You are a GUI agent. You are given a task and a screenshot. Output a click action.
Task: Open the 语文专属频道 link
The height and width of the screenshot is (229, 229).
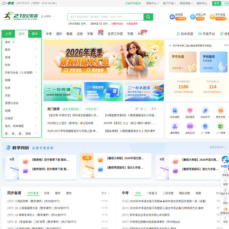(x=72, y=109)
